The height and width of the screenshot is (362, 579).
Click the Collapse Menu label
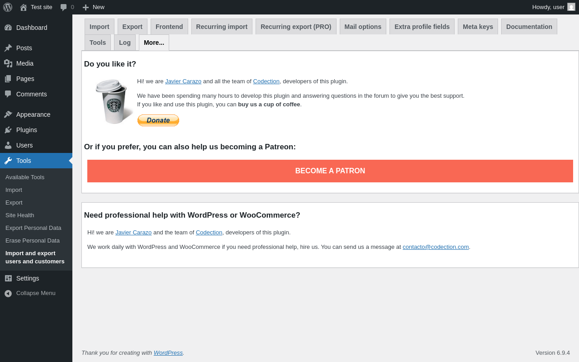tap(36, 293)
